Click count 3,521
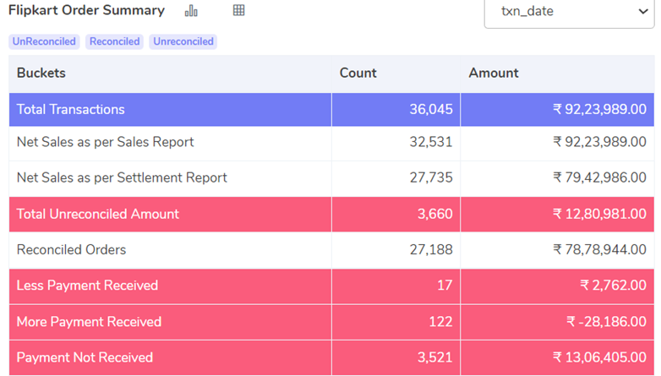 (x=435, y=358)
